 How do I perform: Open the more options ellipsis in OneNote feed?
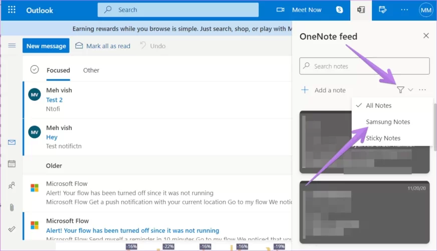tap(422, 90)
